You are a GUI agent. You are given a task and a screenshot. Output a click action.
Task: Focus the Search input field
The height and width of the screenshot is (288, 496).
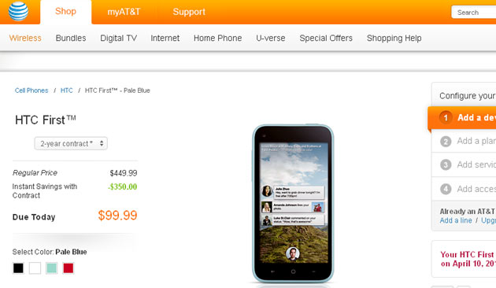pos(473,13)
